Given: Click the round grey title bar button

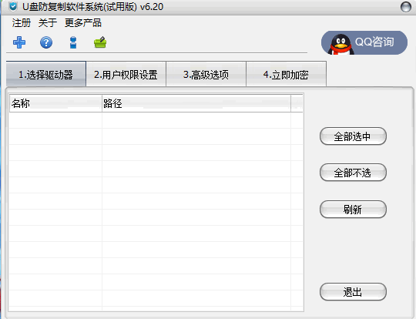Looking at the screenshot, I should pos(406,7).
